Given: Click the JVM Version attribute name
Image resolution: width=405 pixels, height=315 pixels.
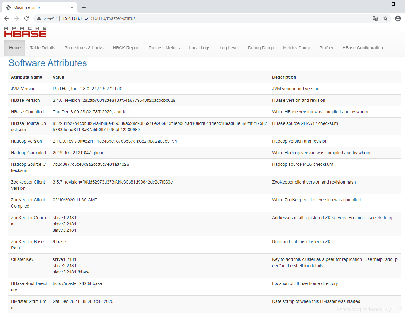Looking at the screenshot, I should tap(23, 89).
